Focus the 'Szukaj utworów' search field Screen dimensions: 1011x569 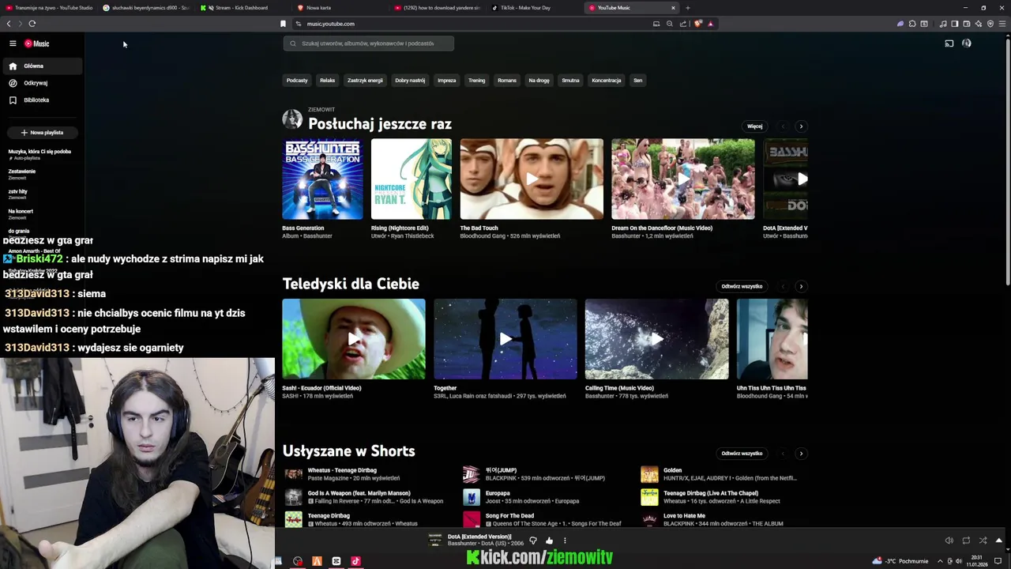[369, 43]
